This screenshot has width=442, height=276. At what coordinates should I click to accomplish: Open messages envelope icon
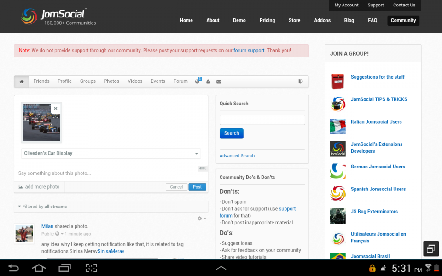pyautogui.click(x=219, y=81)
